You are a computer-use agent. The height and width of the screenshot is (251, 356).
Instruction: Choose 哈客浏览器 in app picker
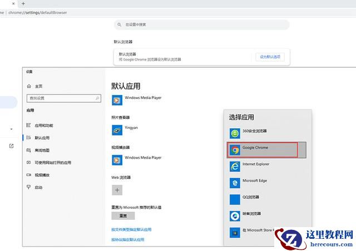click(x=267, y=216)
